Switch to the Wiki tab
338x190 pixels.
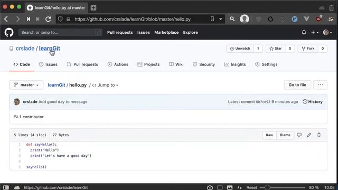tap(176, 64)
